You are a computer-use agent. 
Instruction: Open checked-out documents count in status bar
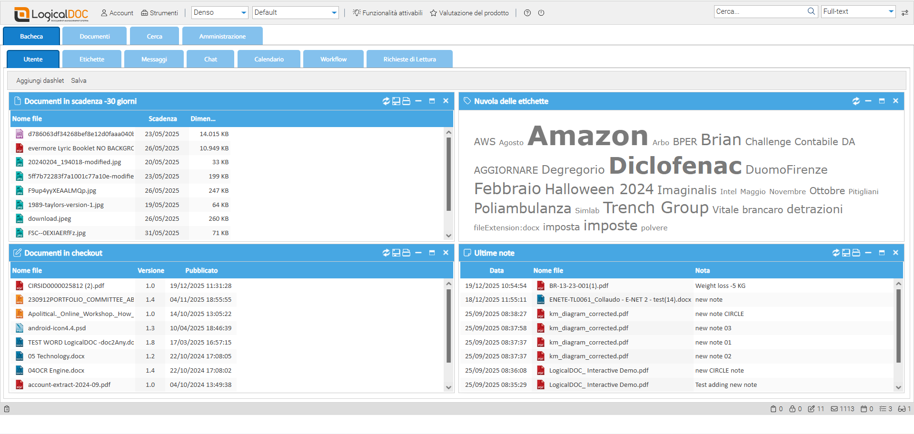pyautogui.click(x=816, y=409)
